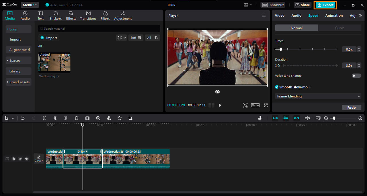Click the speed value stepper arrows
The height and width of the screenshot is (196, 367).
359,49
